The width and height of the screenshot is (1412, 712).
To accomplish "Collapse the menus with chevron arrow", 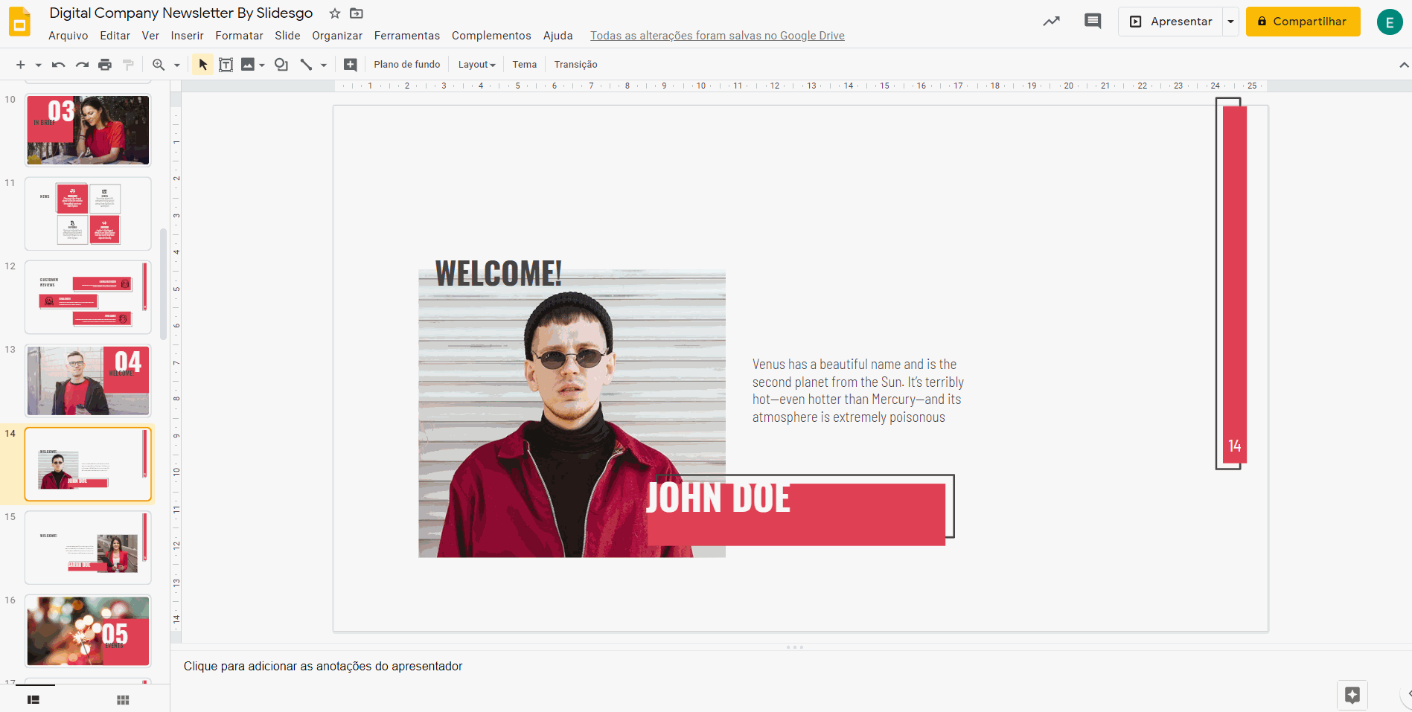I will tap(1404, 65).
